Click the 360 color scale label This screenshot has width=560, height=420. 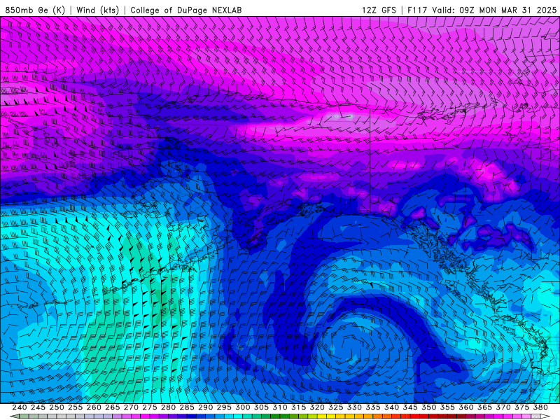[465, 407]
